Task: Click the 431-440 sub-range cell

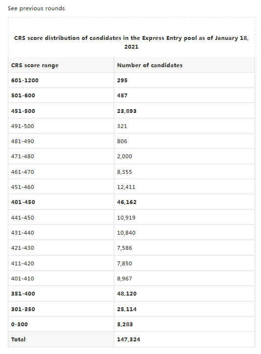Action: 61,233
